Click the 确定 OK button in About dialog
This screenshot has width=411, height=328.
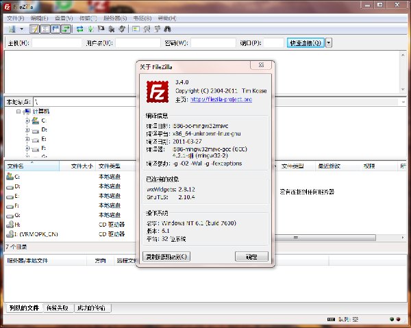pos(251,257)
